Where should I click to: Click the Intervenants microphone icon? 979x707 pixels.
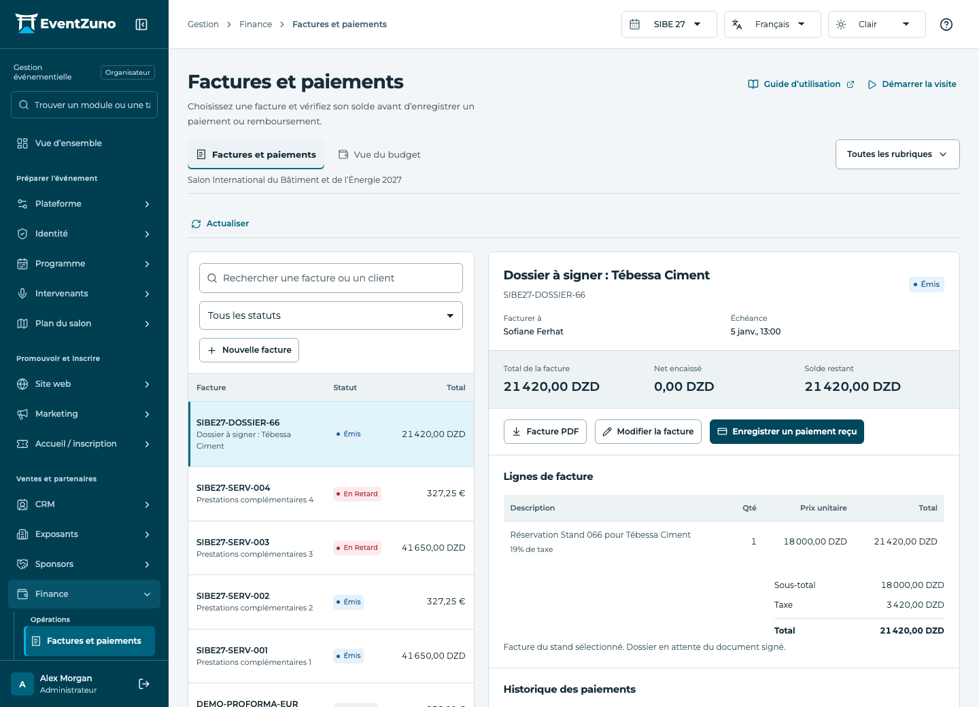pyautogui.click(x=22, y=294)
